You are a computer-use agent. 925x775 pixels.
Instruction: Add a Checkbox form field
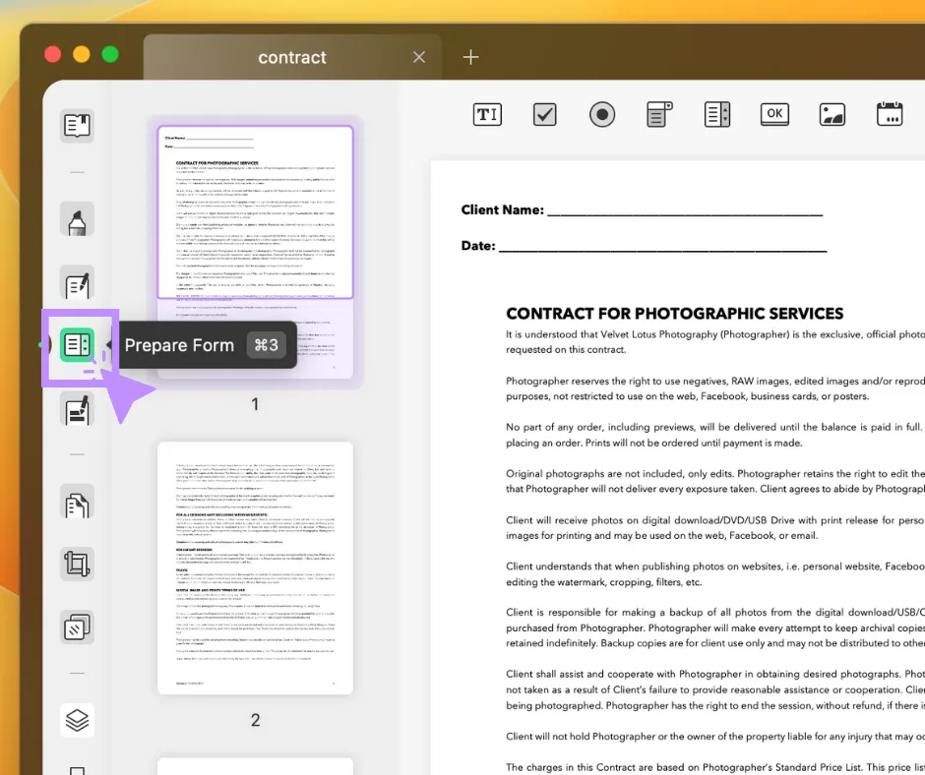tap(544, 114)
